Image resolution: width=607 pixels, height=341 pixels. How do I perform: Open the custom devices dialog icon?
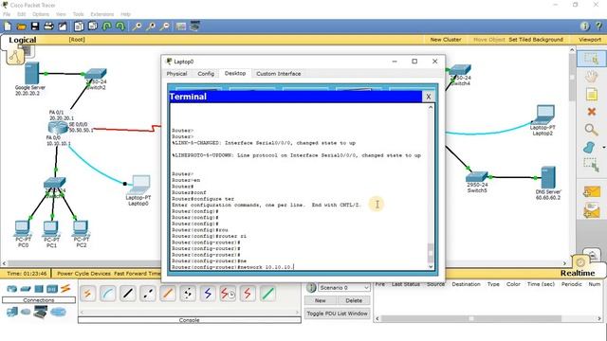194,26
